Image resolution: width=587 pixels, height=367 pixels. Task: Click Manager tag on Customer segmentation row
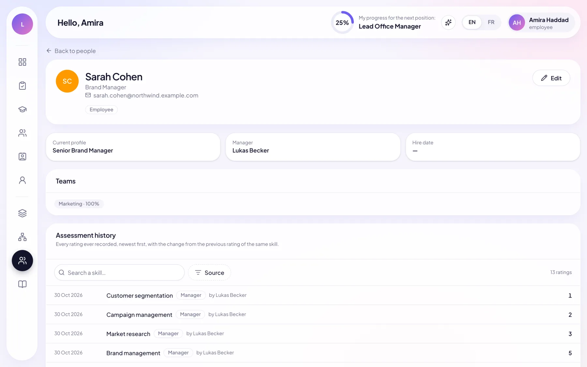point(191,295)
